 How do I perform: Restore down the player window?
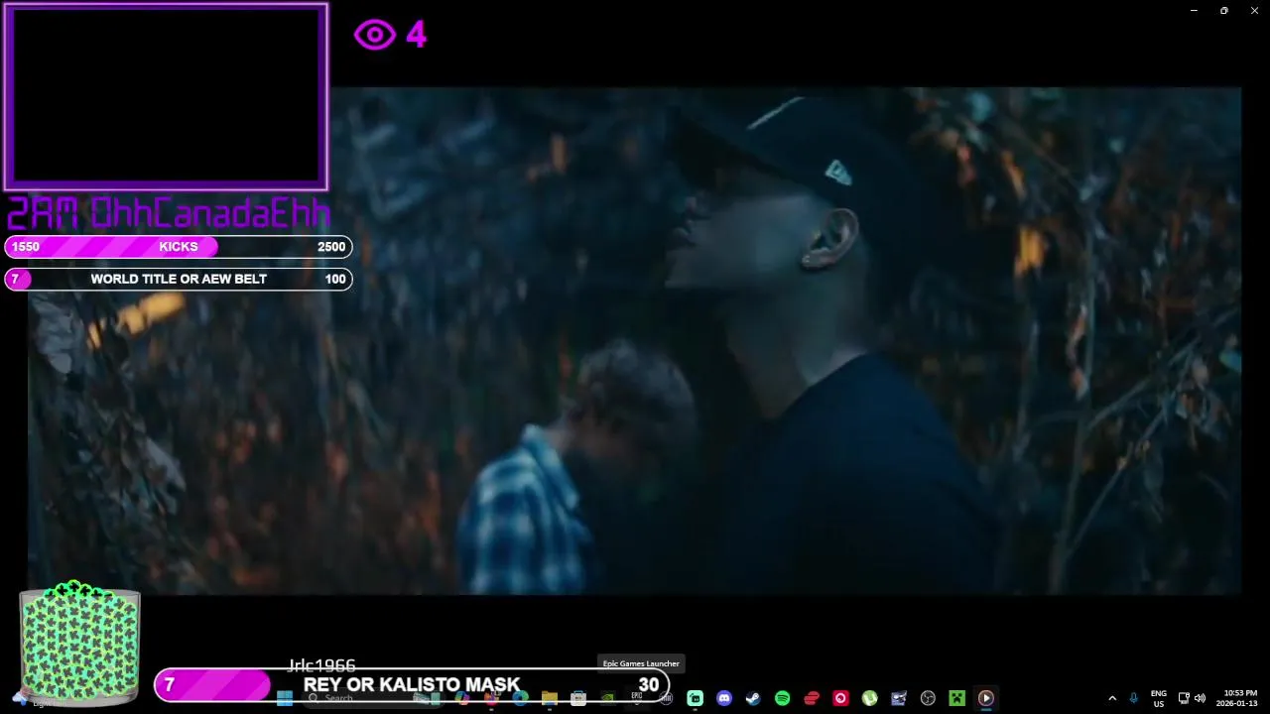(1224, 11)
